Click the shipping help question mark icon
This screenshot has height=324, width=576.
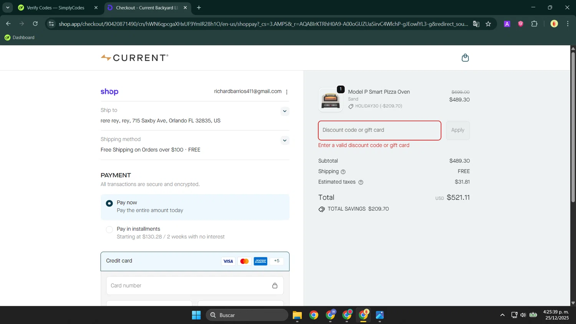pyautogui.click(x=343, y=172)
